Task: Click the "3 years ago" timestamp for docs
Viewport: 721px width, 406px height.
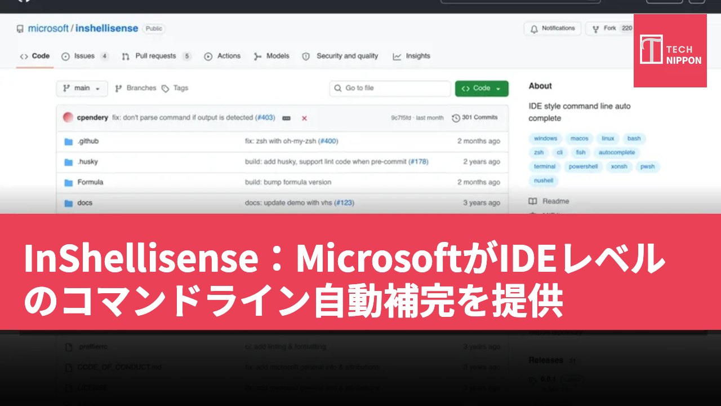Action: pos(482,203)
